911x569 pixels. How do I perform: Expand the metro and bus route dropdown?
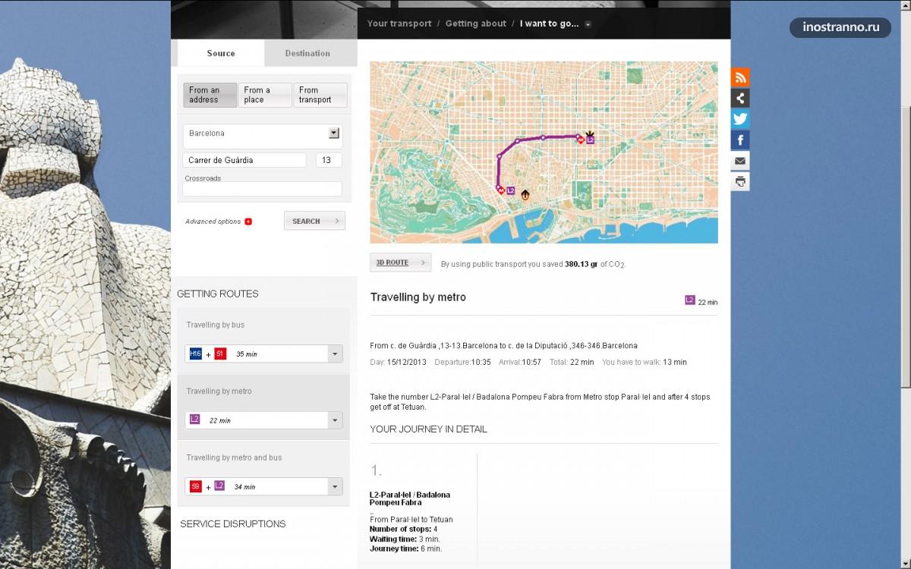pyautogui.click(x=334, y=487)
